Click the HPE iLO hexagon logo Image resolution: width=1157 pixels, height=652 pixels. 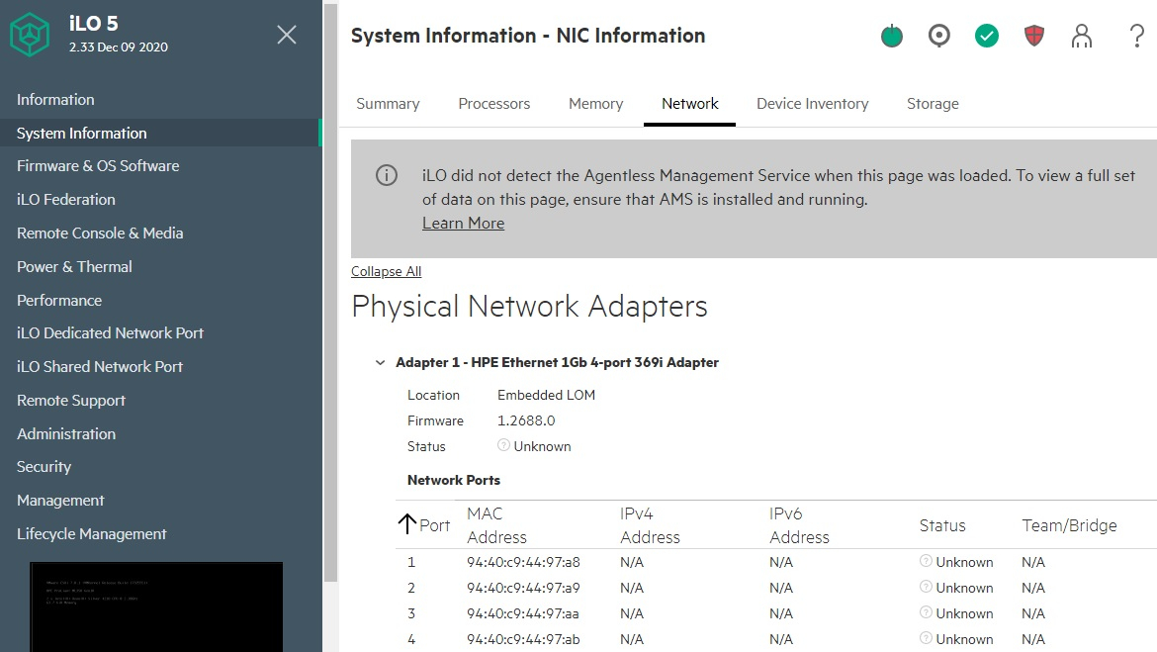[30, 33]
